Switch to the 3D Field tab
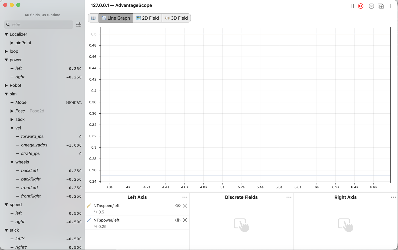The height and width of the screenshot is (250, 398). click(x=176, y=18)
